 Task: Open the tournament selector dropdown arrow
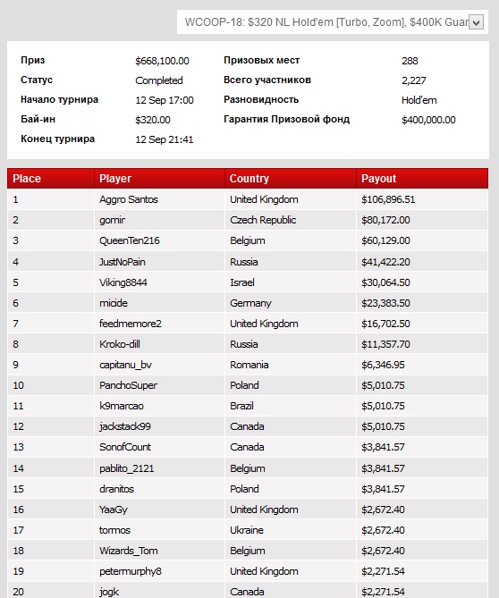tap(476, 22)
